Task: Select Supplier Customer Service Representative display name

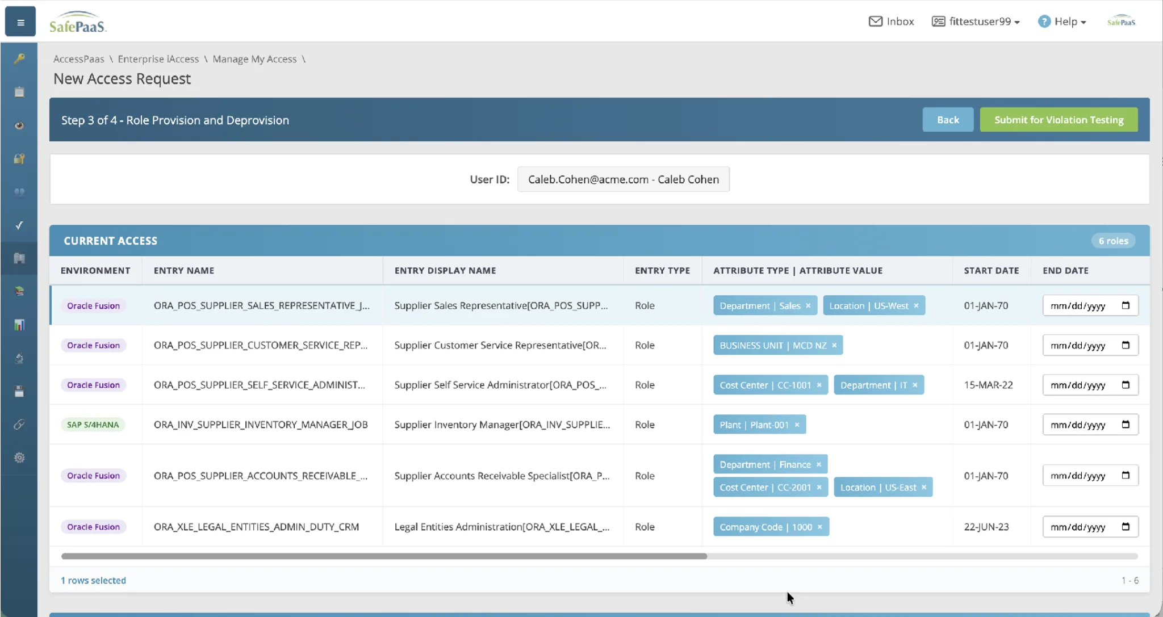Action: [500, 345]
